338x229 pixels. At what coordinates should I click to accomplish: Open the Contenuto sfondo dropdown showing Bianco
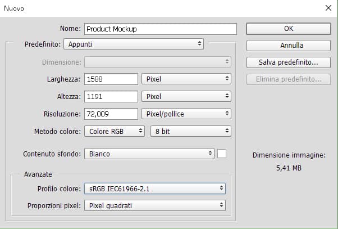(x=149, y=154)
